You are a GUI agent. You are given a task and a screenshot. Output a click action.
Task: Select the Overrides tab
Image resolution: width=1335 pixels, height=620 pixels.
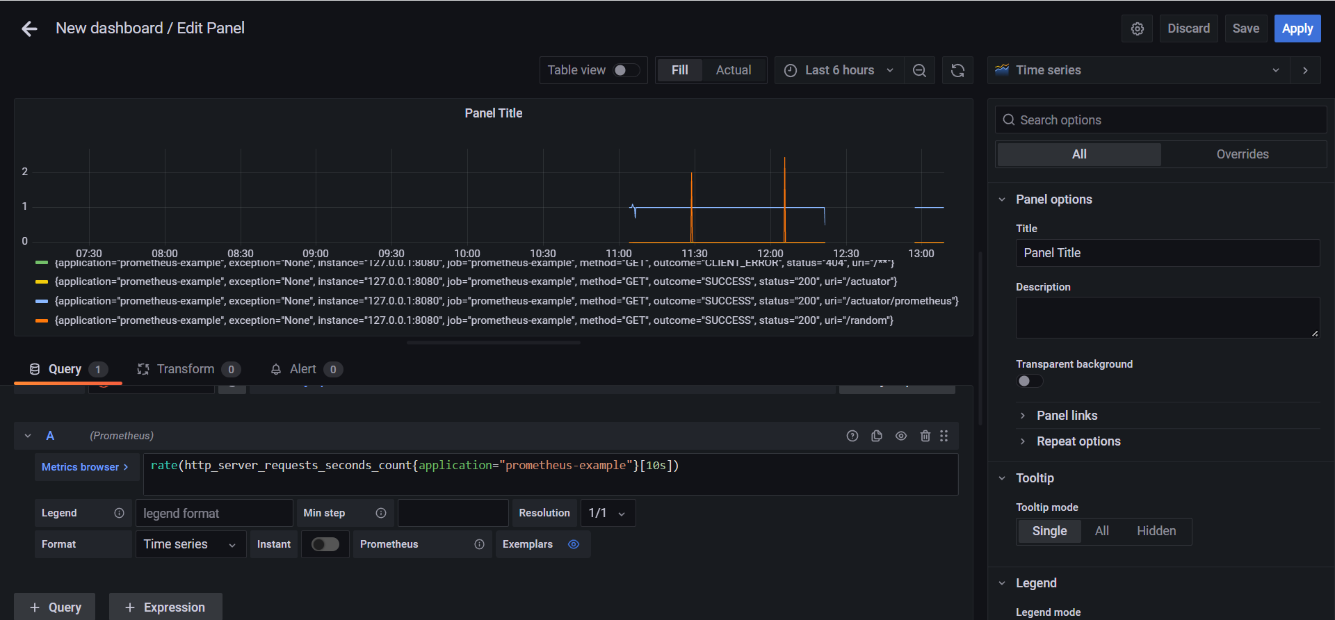point(1243,154)
